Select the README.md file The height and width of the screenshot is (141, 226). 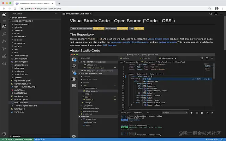(x=35, y=103)
